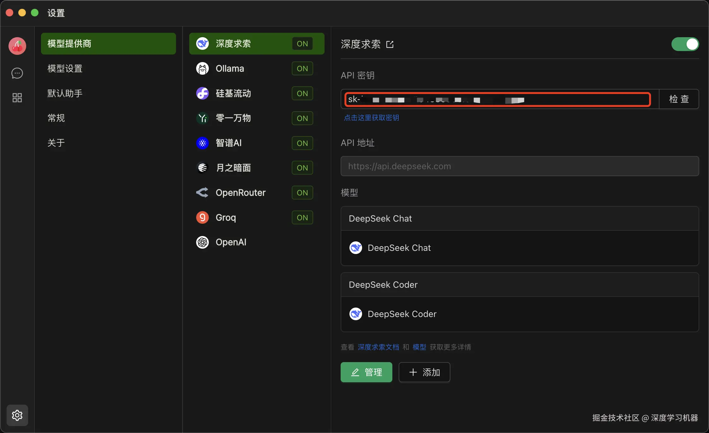Collapse the DeepSeek Coder model group
The height and width of the screenshot is (433, 709).
pyautogui.click(x=383, y=285)
